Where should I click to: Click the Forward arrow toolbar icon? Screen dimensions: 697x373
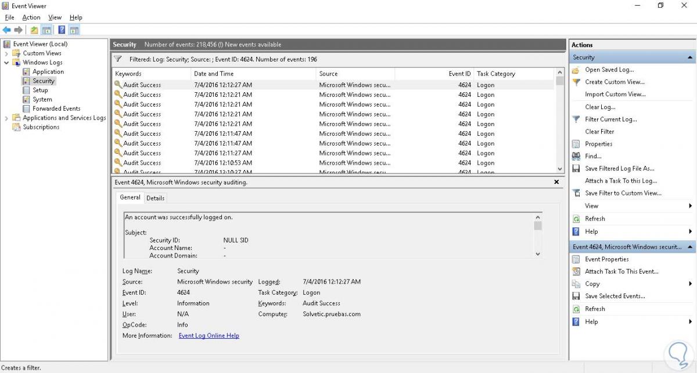pyautogui.click(x=19, y=30)
